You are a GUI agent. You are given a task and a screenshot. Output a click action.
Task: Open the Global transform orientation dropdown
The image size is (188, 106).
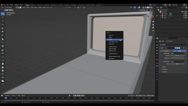69,7
